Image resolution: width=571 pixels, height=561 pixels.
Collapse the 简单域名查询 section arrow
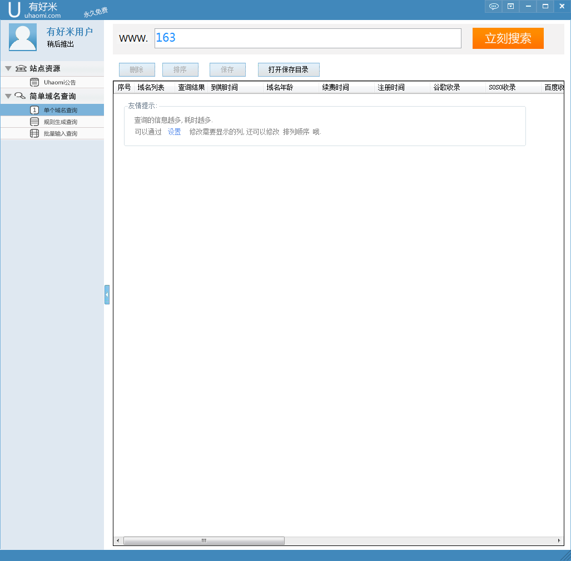[8, 96]
